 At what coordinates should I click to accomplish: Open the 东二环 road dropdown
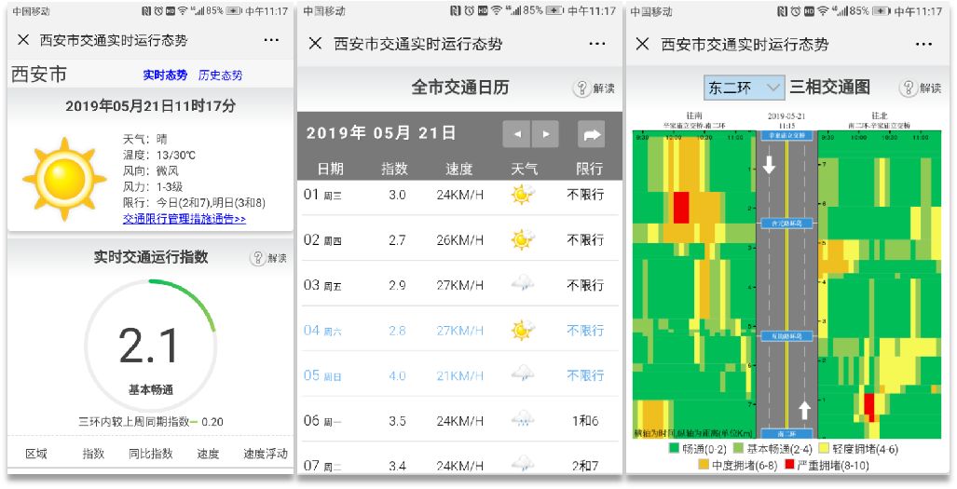point(744,88)
